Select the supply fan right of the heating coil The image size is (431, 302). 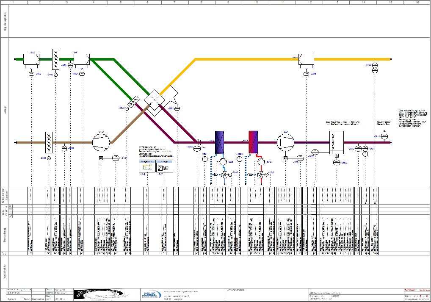[285, 142]
